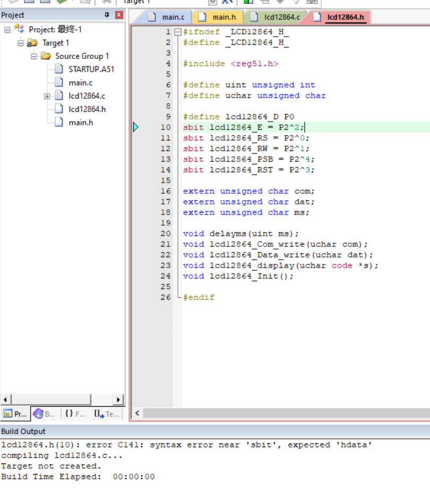Click the Project panel horizontal scrollbar thumb
430x489 pixels.
[51, 400]
